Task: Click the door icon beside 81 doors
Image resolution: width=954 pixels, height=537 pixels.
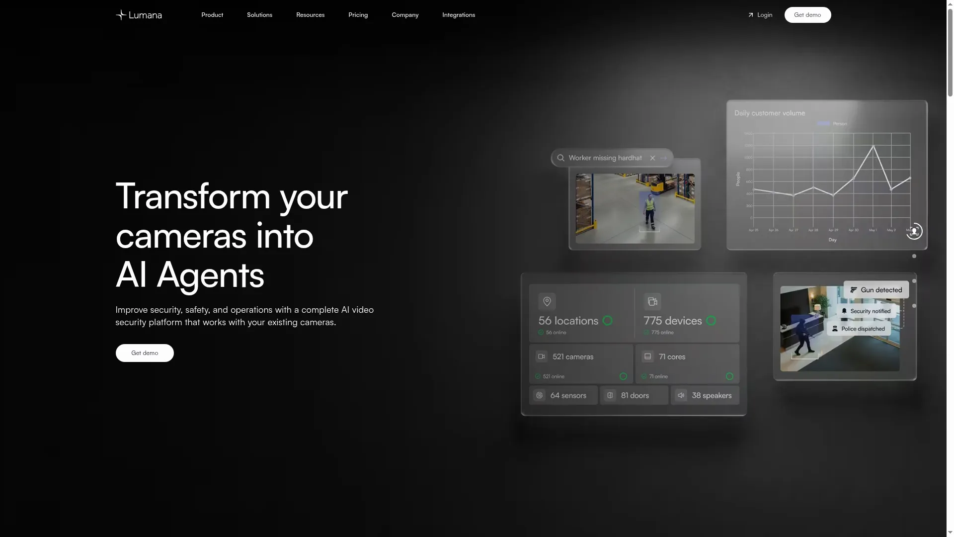Action: (610, 395)
